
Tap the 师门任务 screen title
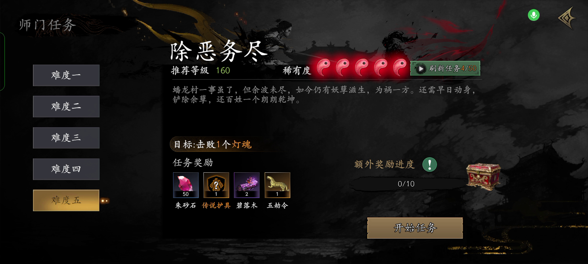click(x=47, y=25)
